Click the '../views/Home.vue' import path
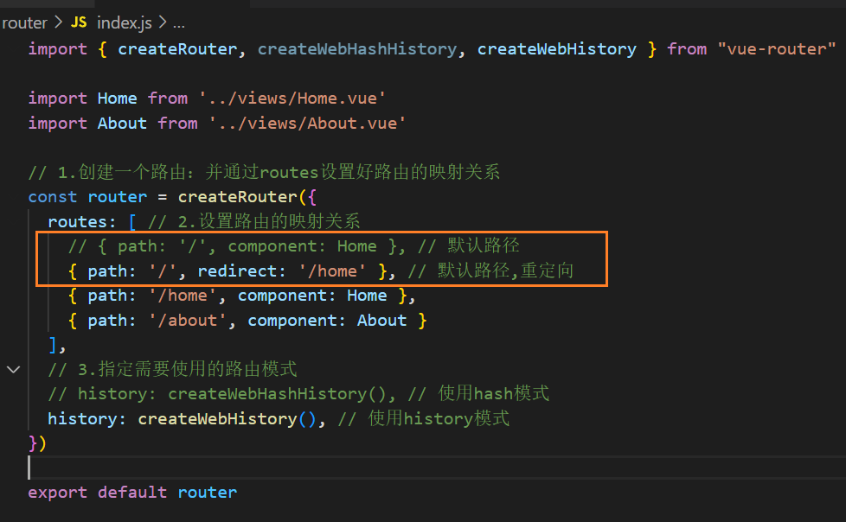Viewport: 846px width, 522px height. (x=292, y=99)
